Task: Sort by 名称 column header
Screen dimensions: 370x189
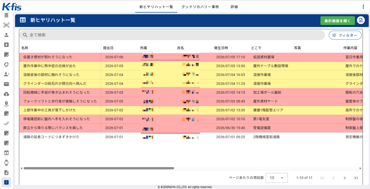Action: pos(25,48)
